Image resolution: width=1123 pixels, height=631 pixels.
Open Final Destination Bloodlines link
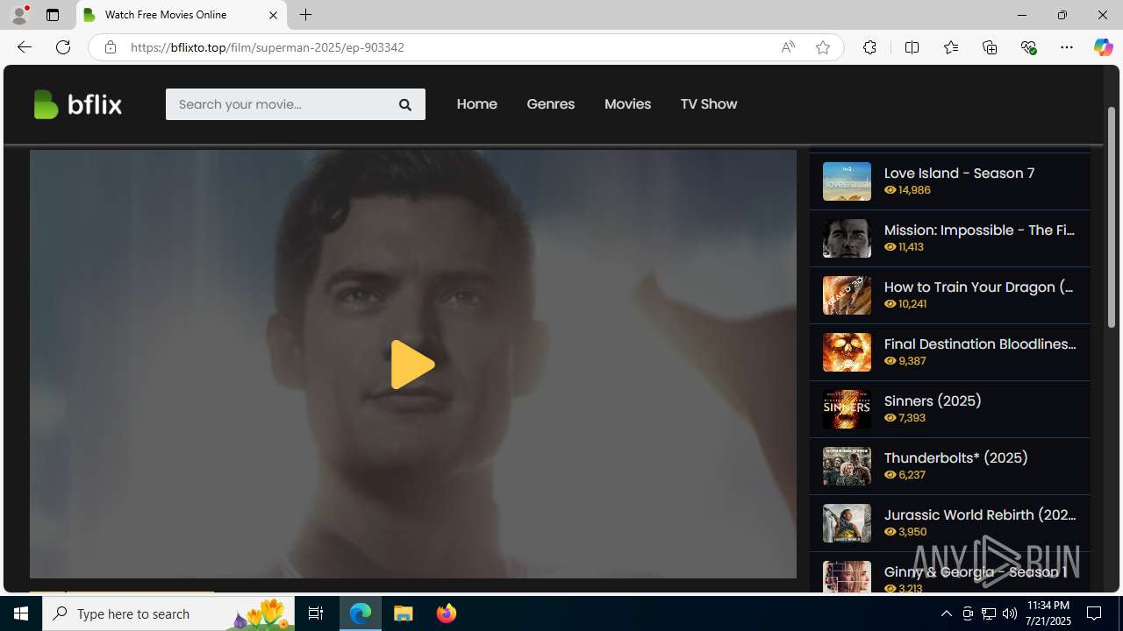[x=980, y=344]
